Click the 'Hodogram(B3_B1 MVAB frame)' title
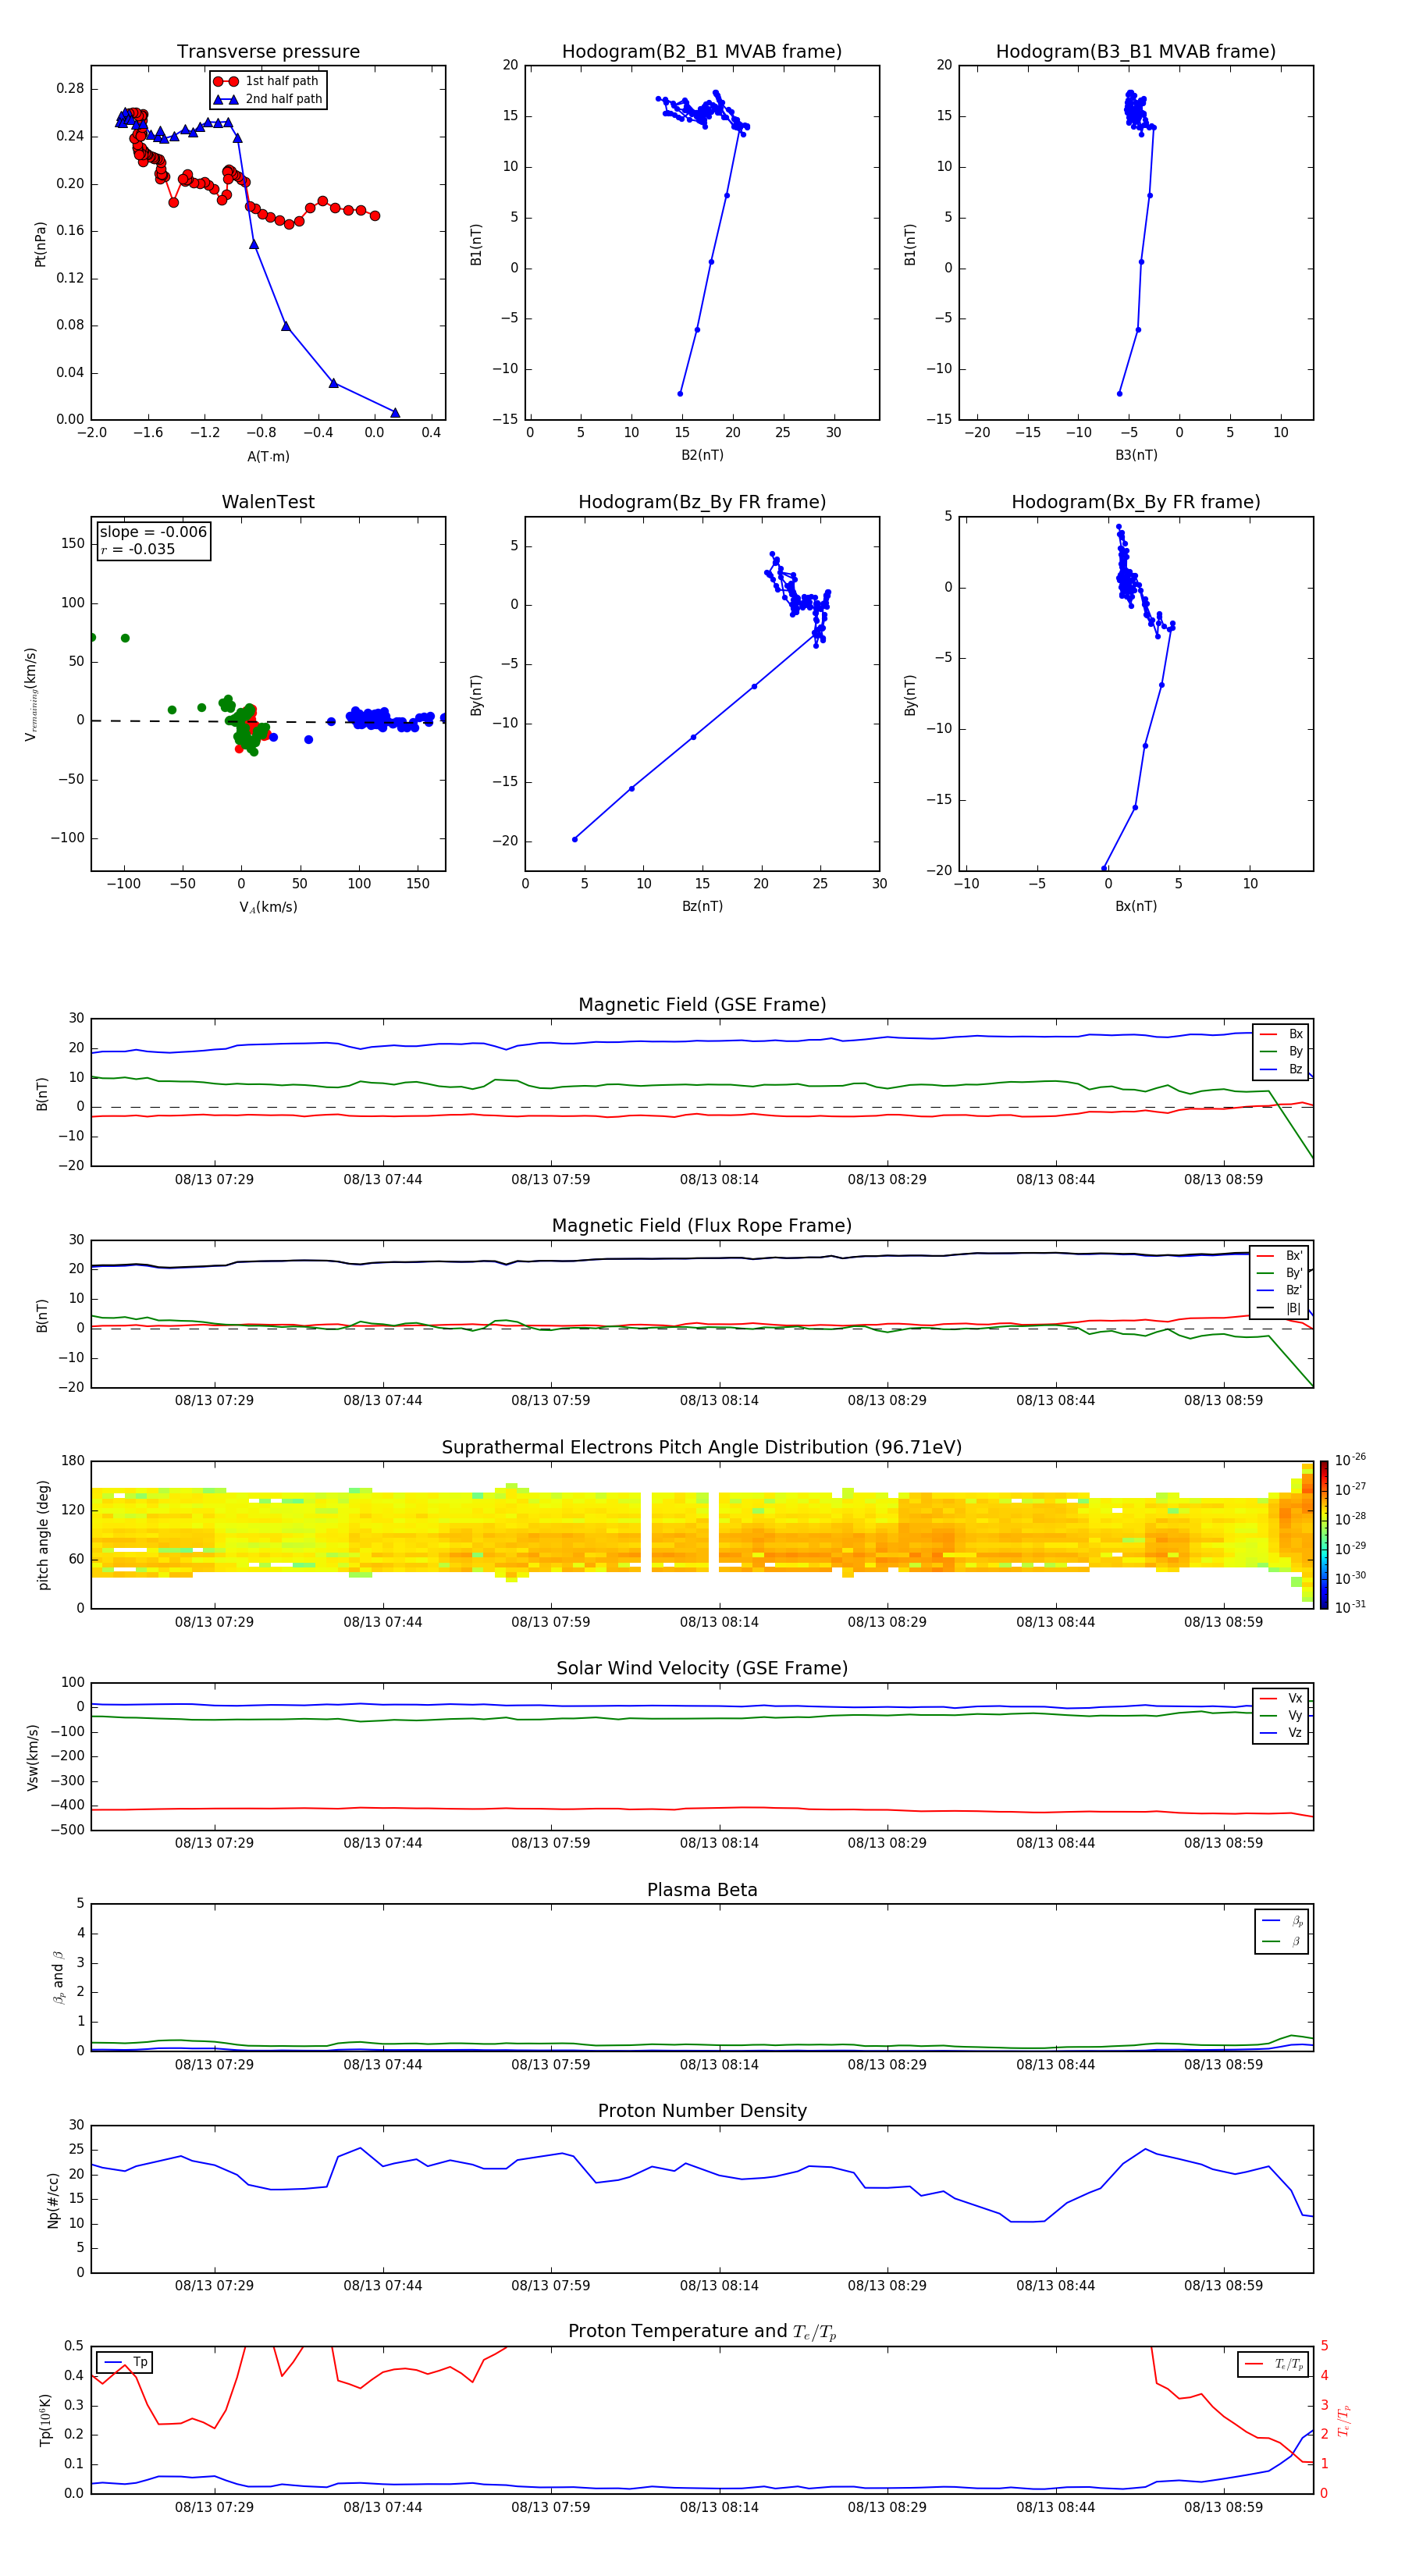The height and width of the screenshot is (2576, 1405). tap(1136, 51)
